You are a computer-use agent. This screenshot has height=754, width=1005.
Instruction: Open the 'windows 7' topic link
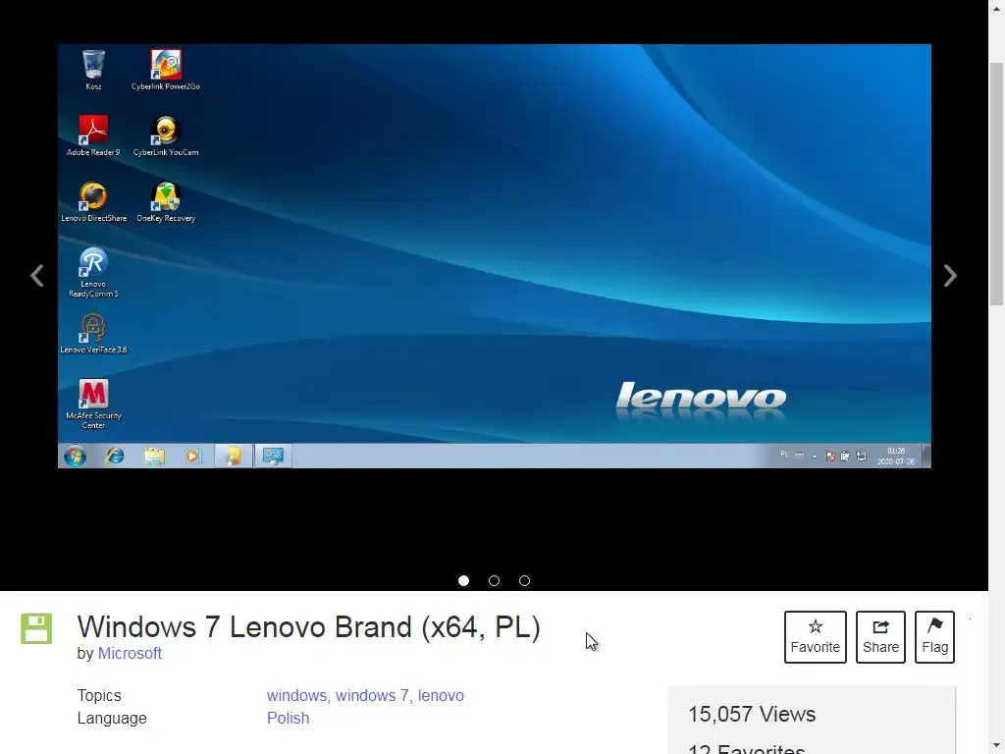click(x=372, y=696)
